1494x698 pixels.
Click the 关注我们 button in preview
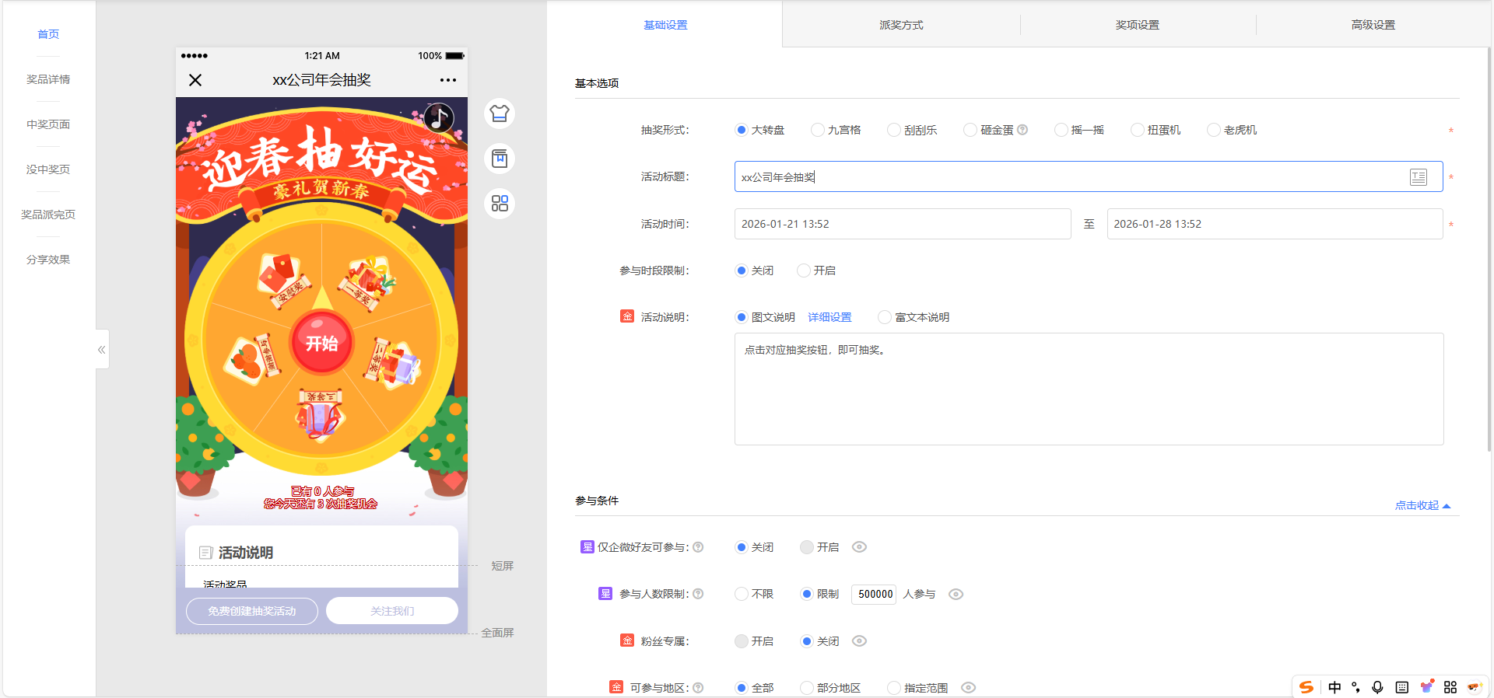point(392,611)
